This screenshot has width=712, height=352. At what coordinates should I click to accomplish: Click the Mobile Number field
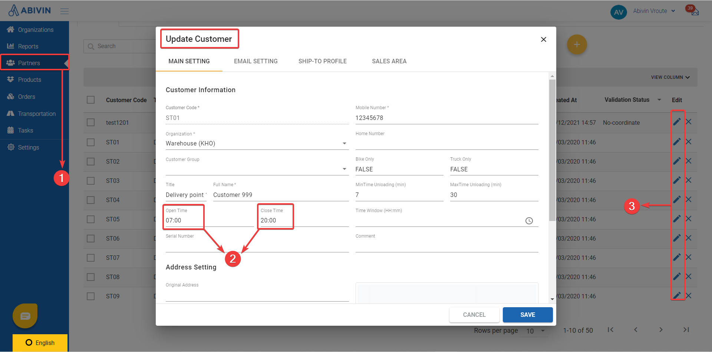click(447, 118)
